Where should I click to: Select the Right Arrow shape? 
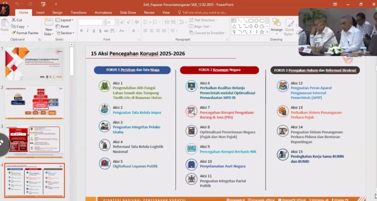[251, 26]
